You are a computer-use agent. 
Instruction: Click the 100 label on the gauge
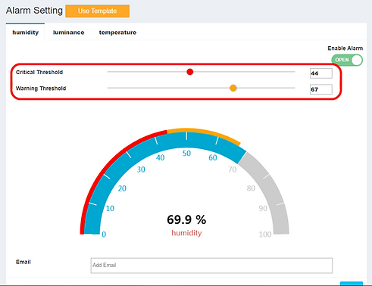tap(265, 235)
